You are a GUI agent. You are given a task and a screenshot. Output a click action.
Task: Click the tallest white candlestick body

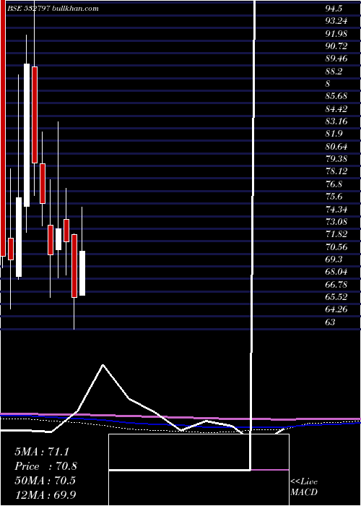[27, 135]
